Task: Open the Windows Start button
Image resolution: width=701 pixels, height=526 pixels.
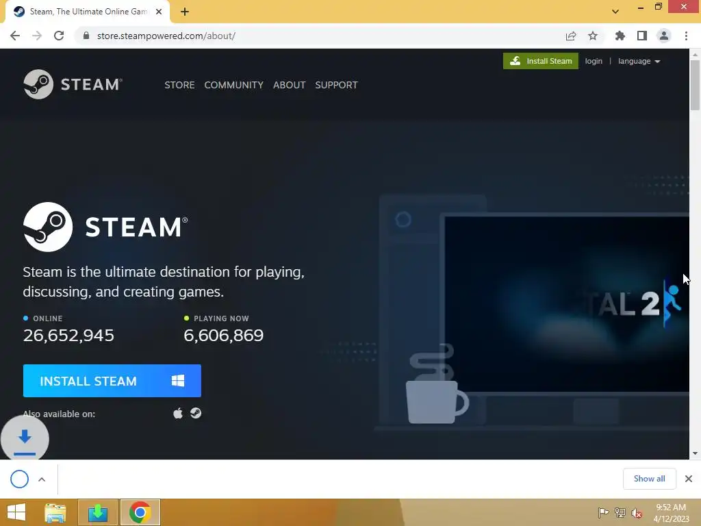Action: (16, 512)
